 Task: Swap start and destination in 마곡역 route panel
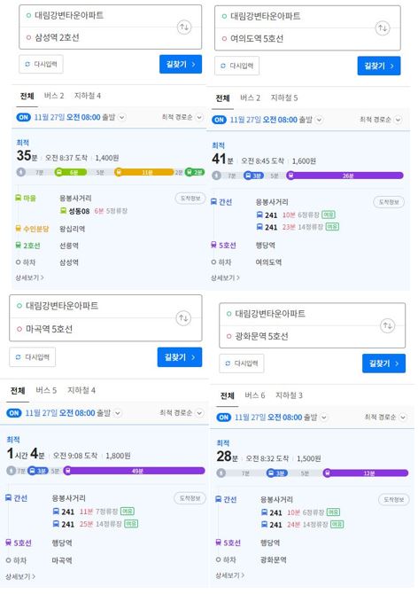point(183,318)
